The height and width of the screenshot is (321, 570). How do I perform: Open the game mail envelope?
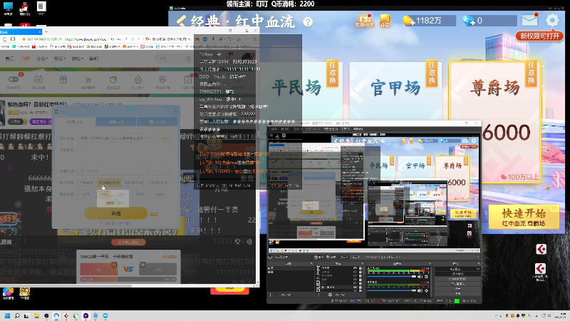click(x=530, y=20)
